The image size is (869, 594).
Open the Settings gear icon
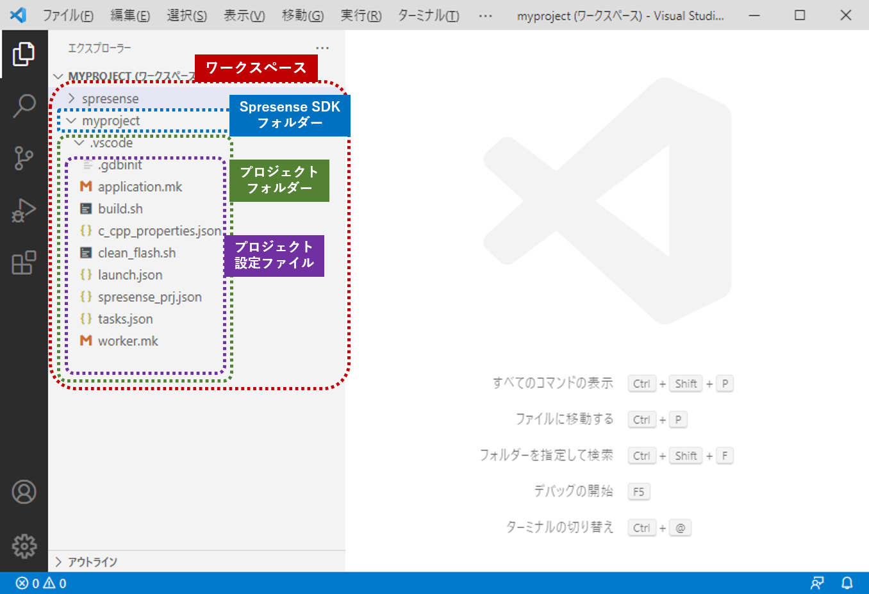24,545
